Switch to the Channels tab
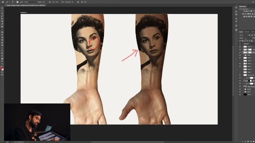255x143 pixels. point(247,32)
